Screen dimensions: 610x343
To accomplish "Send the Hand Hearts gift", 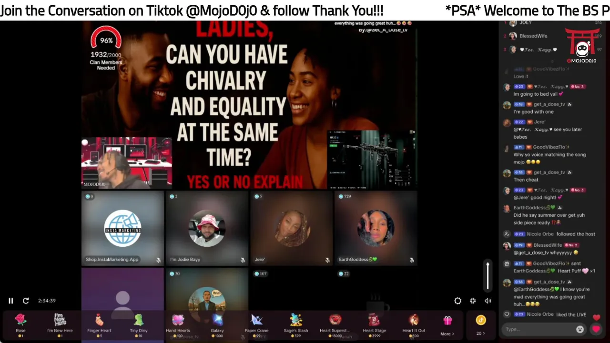I will 178,325.
